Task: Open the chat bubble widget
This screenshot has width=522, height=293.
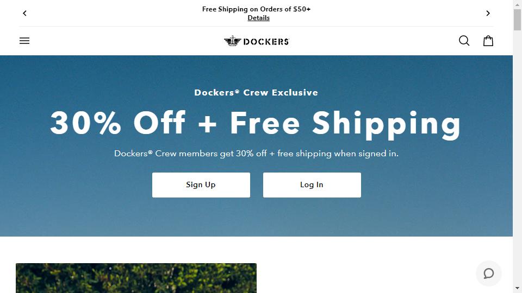Action: [488, 273]
